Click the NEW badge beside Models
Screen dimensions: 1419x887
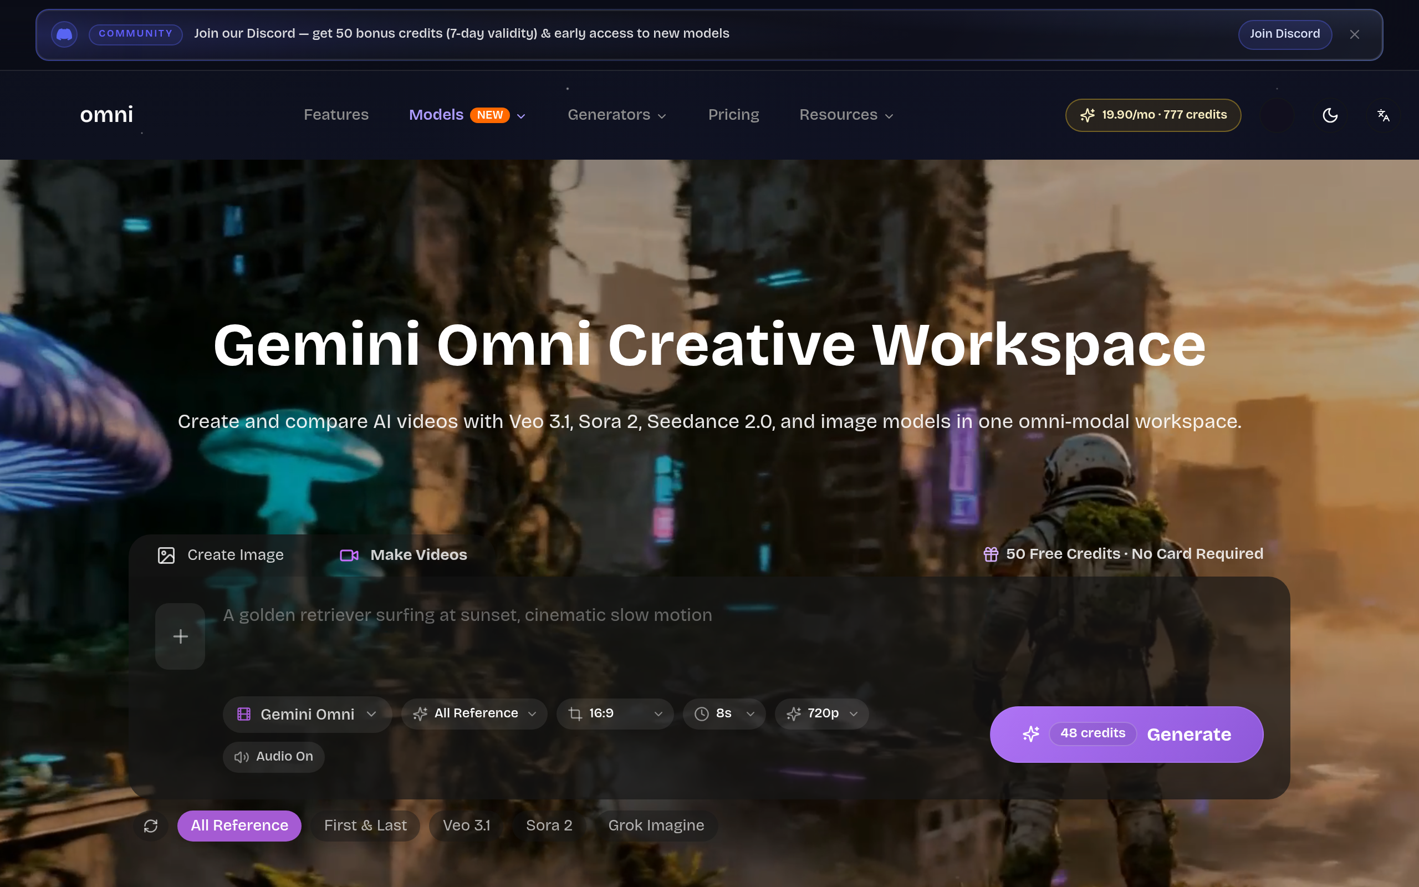(x=489, y=115)
